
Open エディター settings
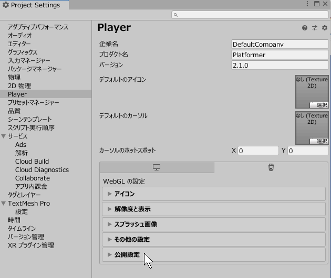coord(19,44)
